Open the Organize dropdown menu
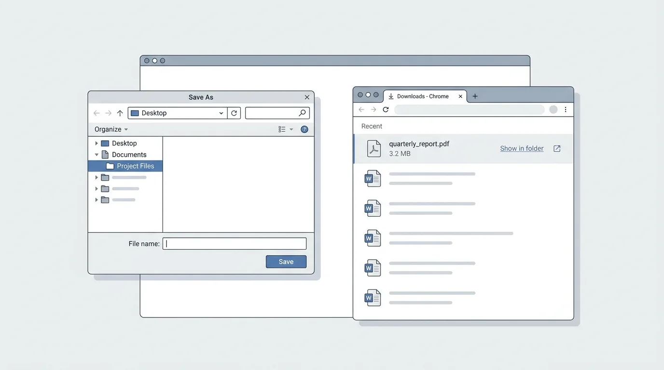The height and width of the screenshot is (370, 664). [111, 129]
